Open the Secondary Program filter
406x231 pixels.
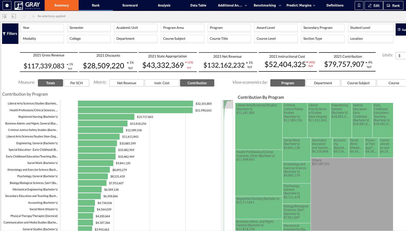point(323,28)
